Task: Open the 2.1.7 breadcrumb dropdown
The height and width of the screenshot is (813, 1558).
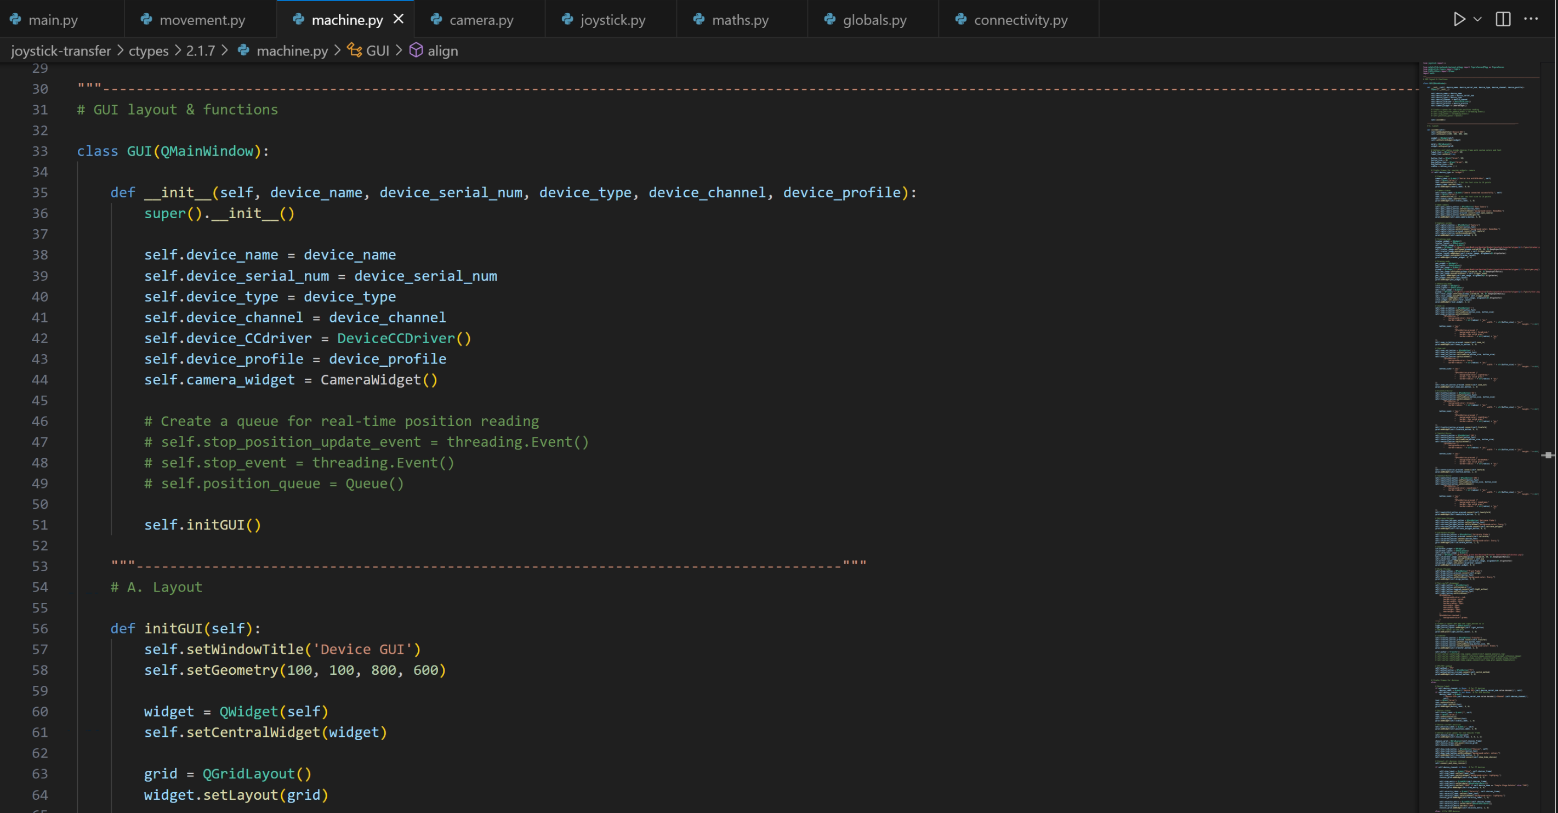Action: (x=200, y=51)
